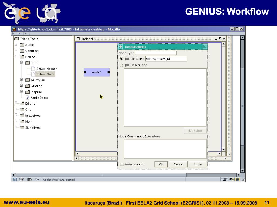Click the Address Book icon in status bar

point(37,180)
